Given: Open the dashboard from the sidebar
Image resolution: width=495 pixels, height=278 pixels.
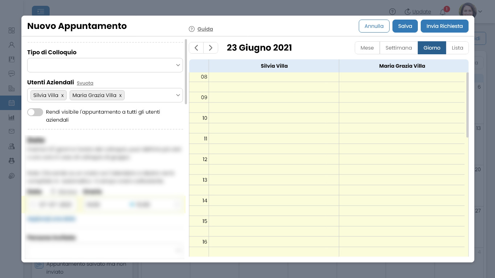Looking at the screenshot, I should [x=11, y=30].
